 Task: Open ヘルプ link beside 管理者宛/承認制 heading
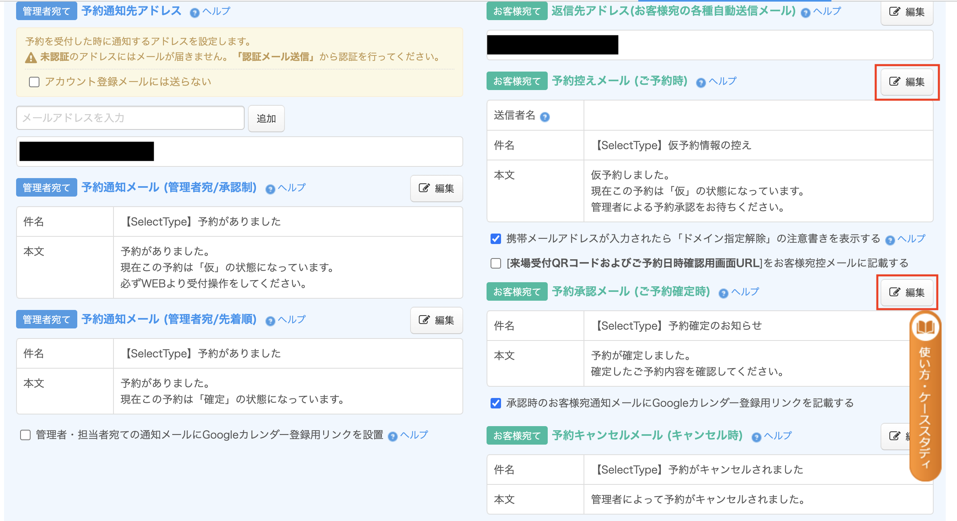click(x=292, y=188)
